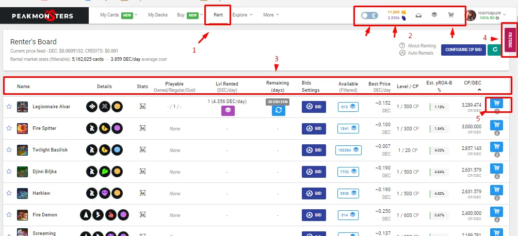Toggle the switch in the top bar

pos(369,15)
